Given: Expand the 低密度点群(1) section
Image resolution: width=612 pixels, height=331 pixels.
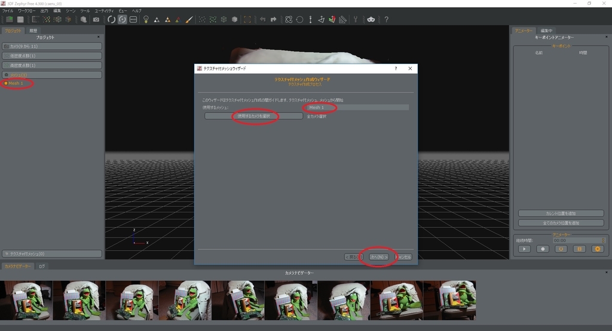Looking at the screenshot, I should [52, 55].
